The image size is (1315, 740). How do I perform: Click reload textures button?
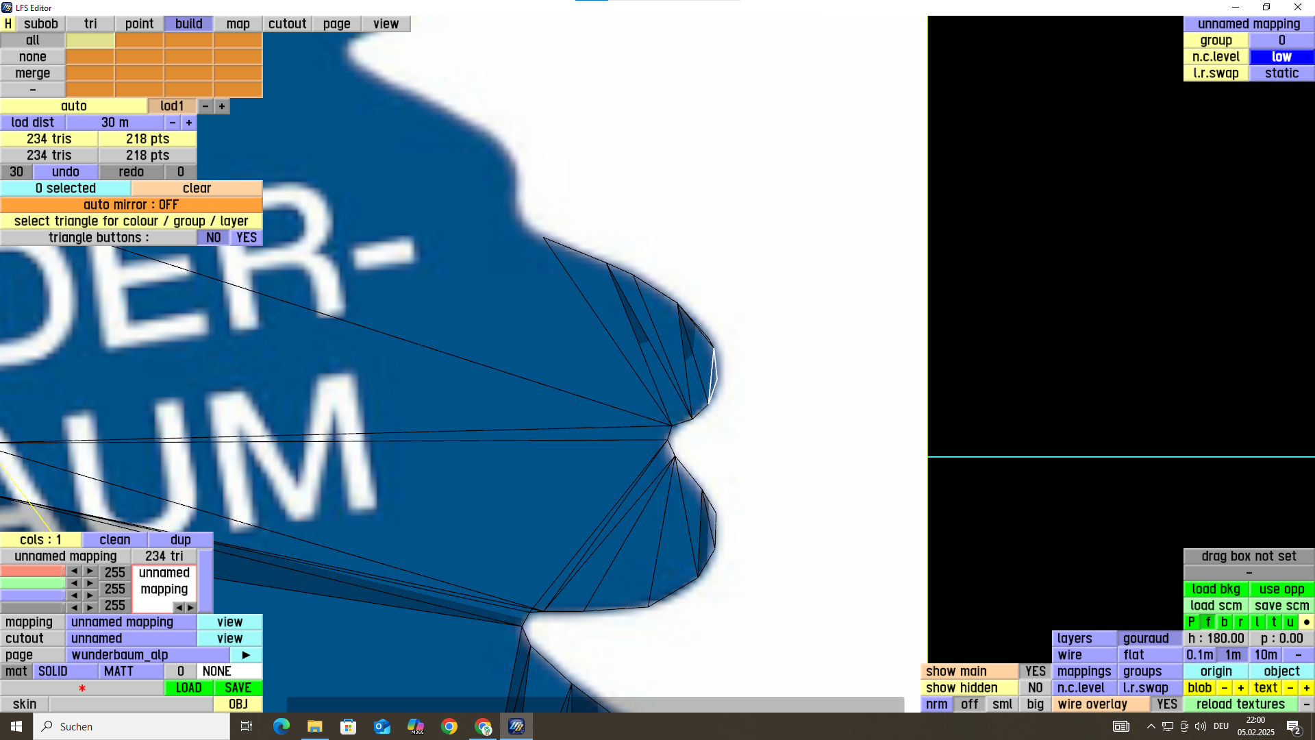click(1240, 704)
